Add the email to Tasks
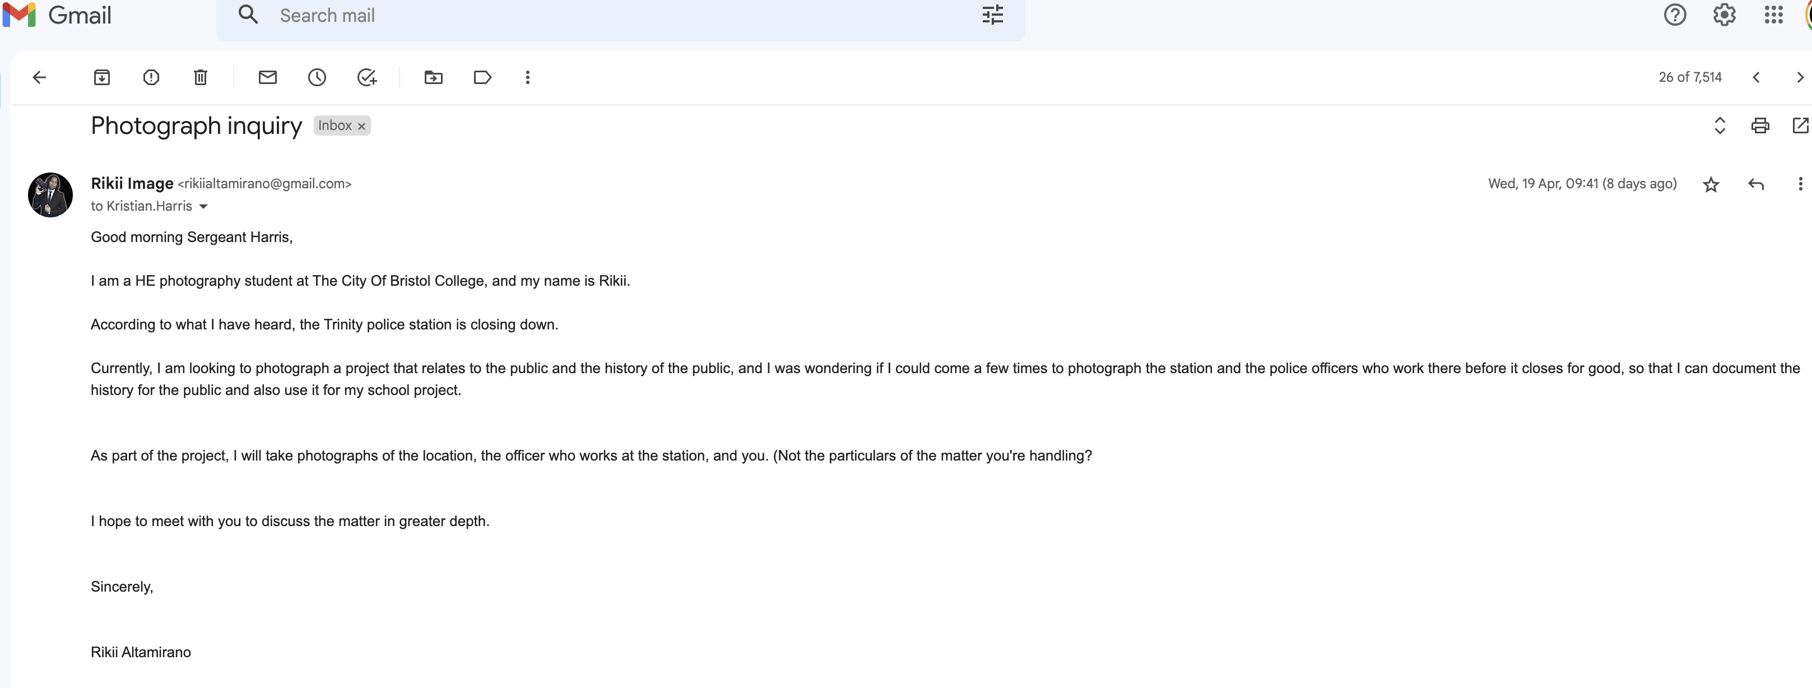The image size is (1812, 688). 366,77
